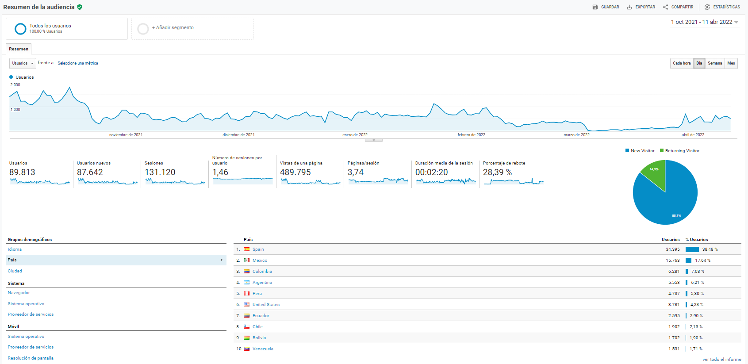Click the Argentina flag icon
Image resolution: width=748 pixels, height=364 pixels.
point(246,283)
